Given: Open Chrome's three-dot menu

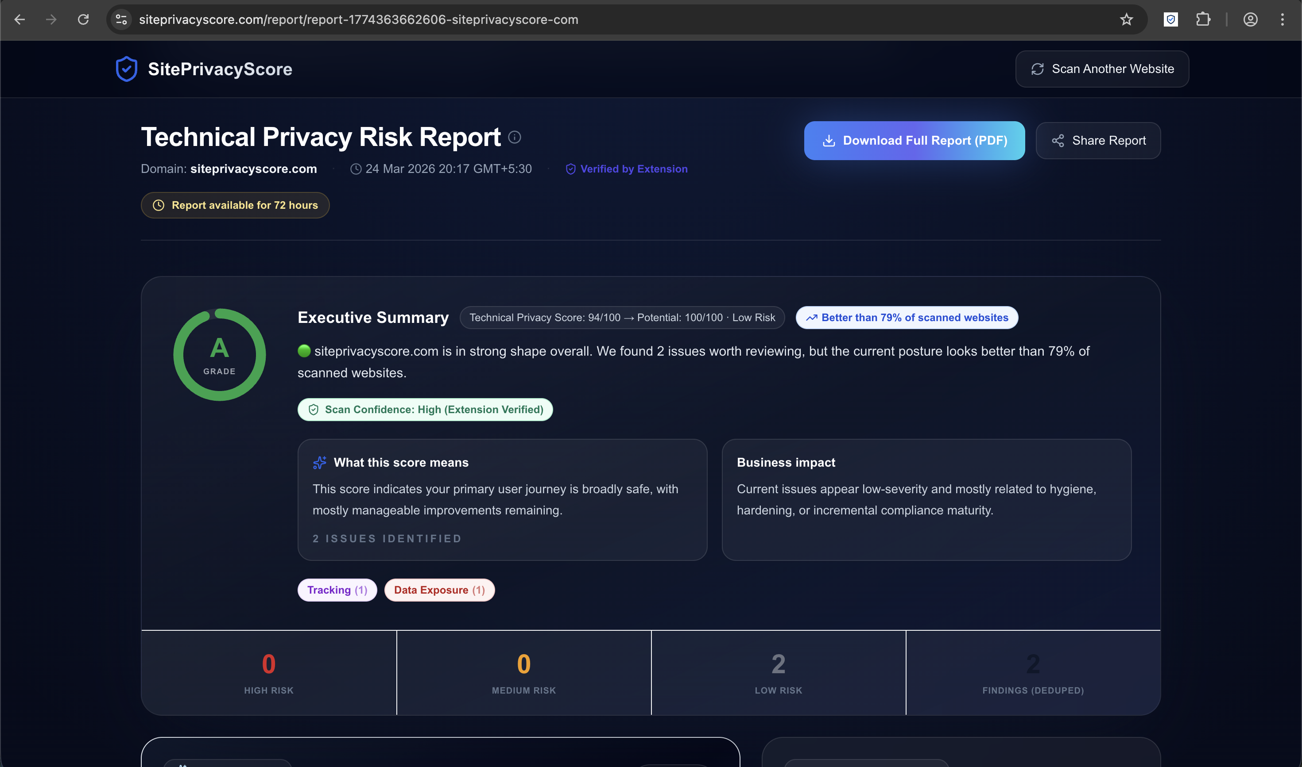Looking at the screenshot, I should [1283, 19].
